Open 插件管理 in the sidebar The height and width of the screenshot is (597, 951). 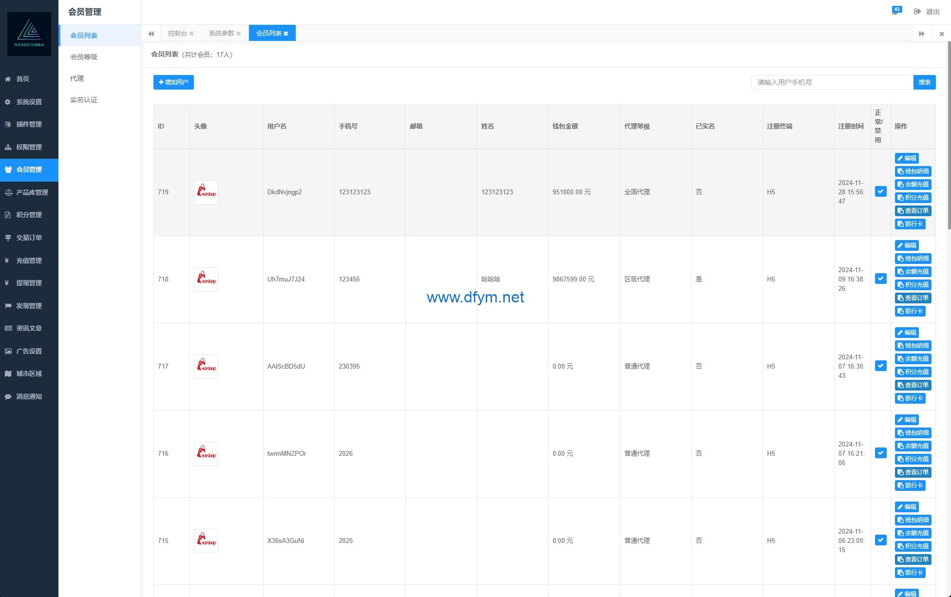(29, 124)
